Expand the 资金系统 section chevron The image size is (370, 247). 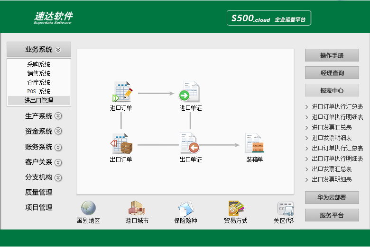(x=58, y=131)
